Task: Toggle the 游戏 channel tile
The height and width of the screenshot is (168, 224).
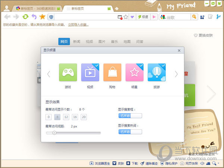Action: click(x=68, y=72)
